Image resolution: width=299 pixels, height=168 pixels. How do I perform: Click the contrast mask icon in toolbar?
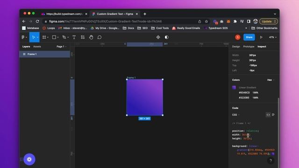coord(166,37)
